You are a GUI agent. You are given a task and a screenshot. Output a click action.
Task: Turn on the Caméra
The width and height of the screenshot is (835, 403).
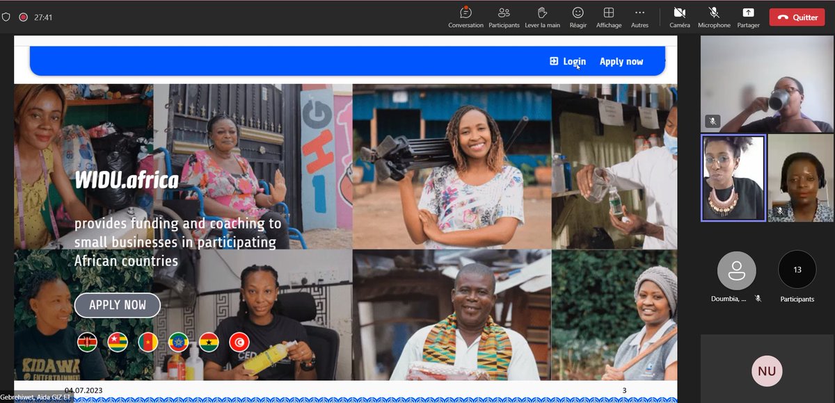tap(680, 17)
